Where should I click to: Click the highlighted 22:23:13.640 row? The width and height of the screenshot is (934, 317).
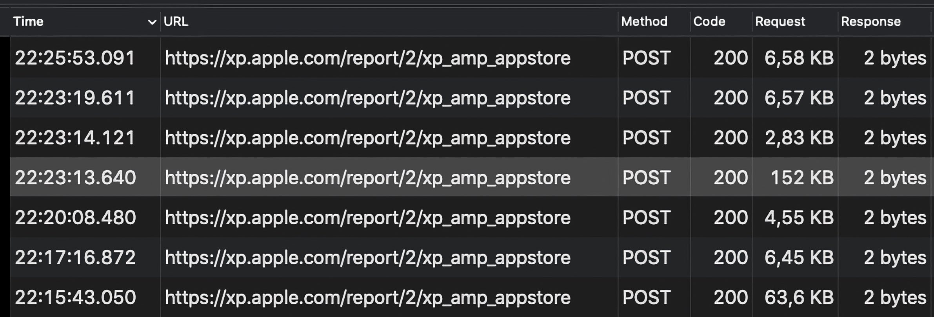tap(75, 178)
